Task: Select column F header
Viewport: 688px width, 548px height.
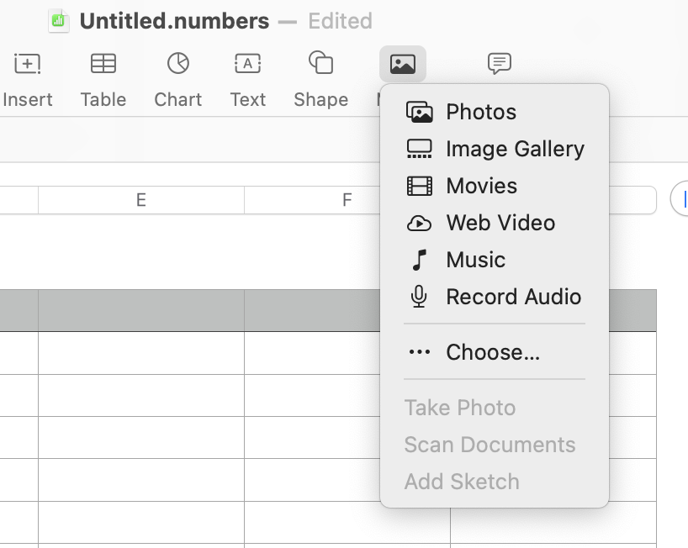Action: coord(346,200)
